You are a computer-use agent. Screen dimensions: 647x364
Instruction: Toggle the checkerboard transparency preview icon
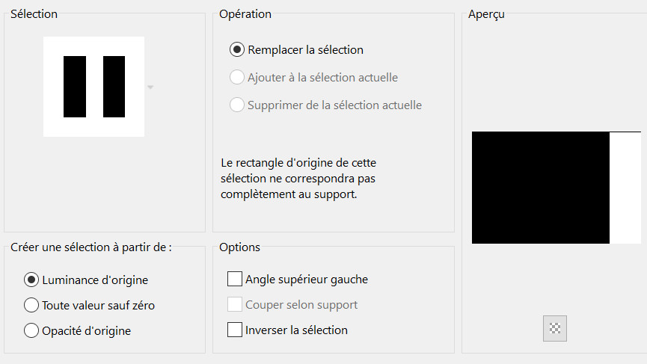click(x=555, y=327)
